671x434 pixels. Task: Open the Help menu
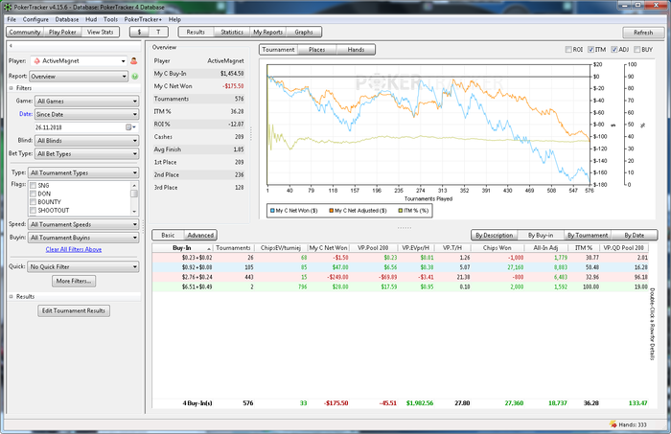(174, 20)
